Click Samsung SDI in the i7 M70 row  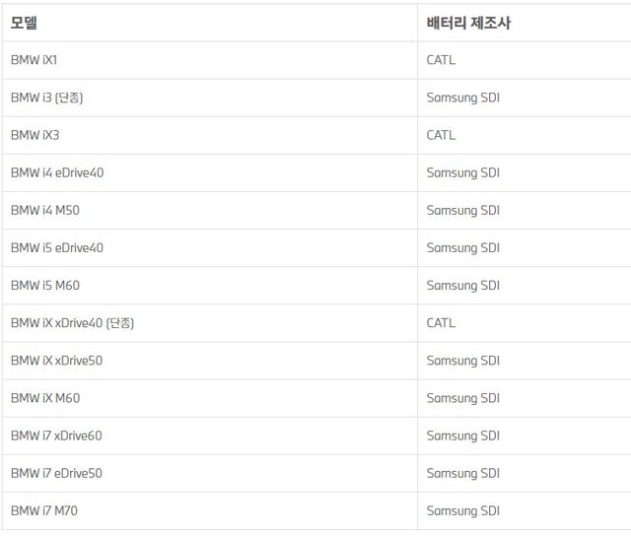coord(462,510)
